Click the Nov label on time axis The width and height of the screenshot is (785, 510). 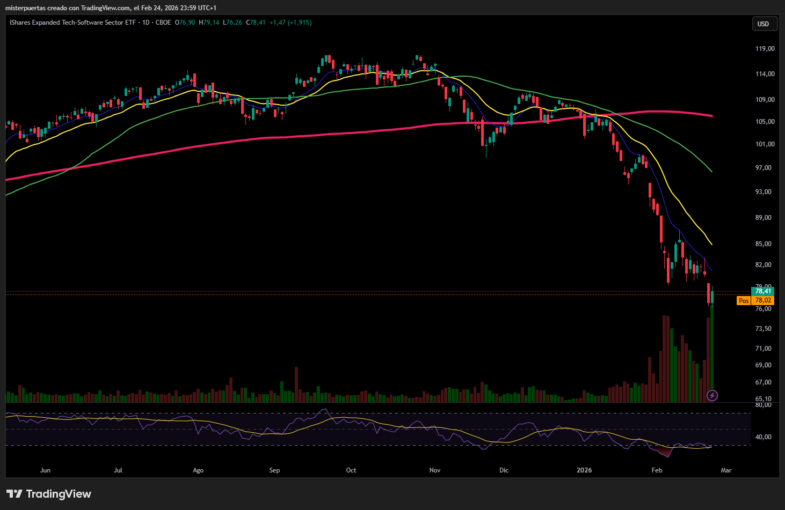point(435,470)
